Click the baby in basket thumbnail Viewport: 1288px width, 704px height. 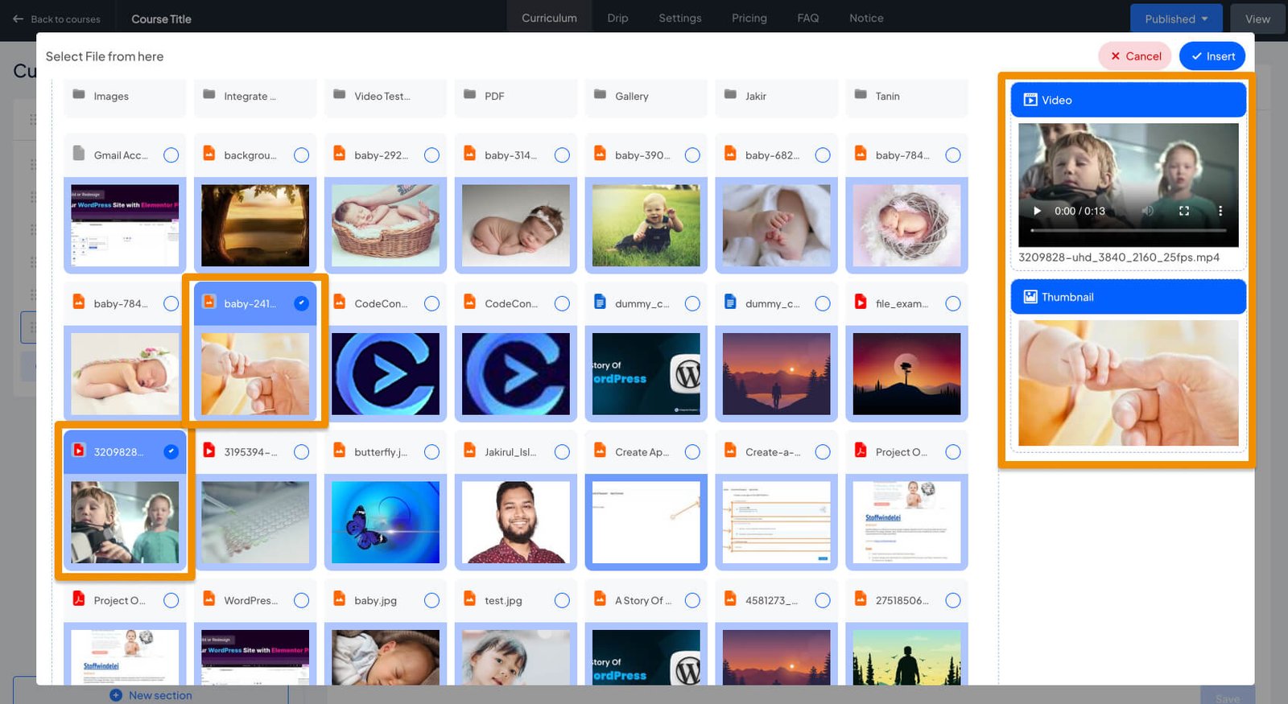tap(386, 225)
